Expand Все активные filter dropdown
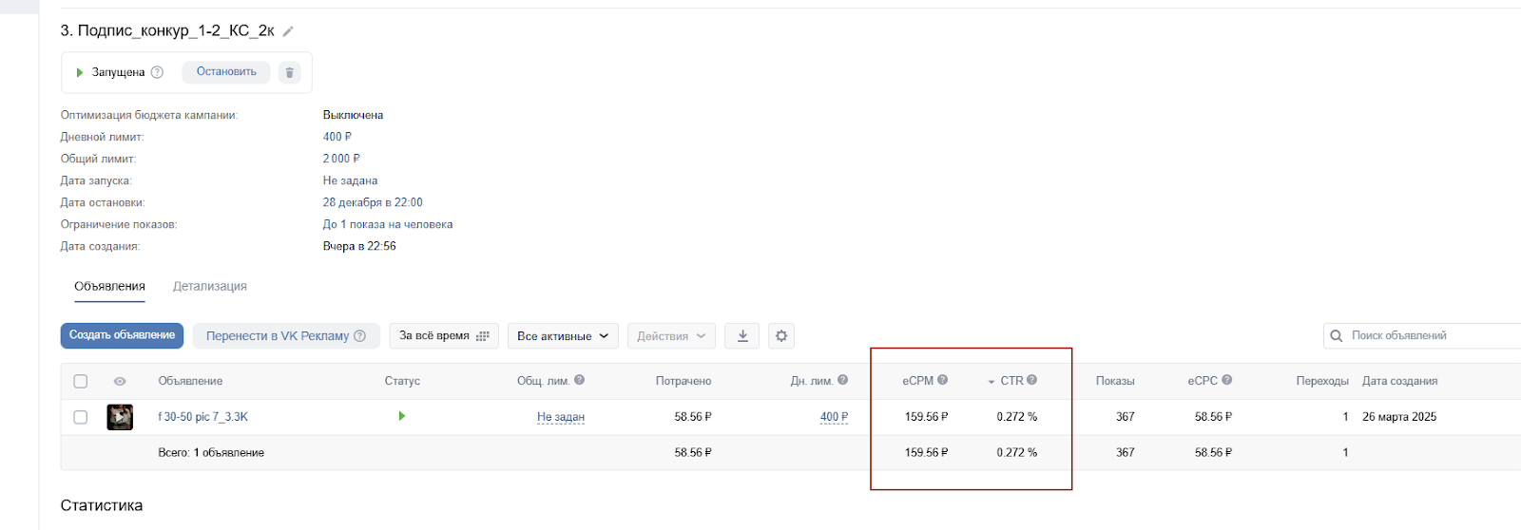The width and height of the screenshot is (1521, 530). (563, 335)
